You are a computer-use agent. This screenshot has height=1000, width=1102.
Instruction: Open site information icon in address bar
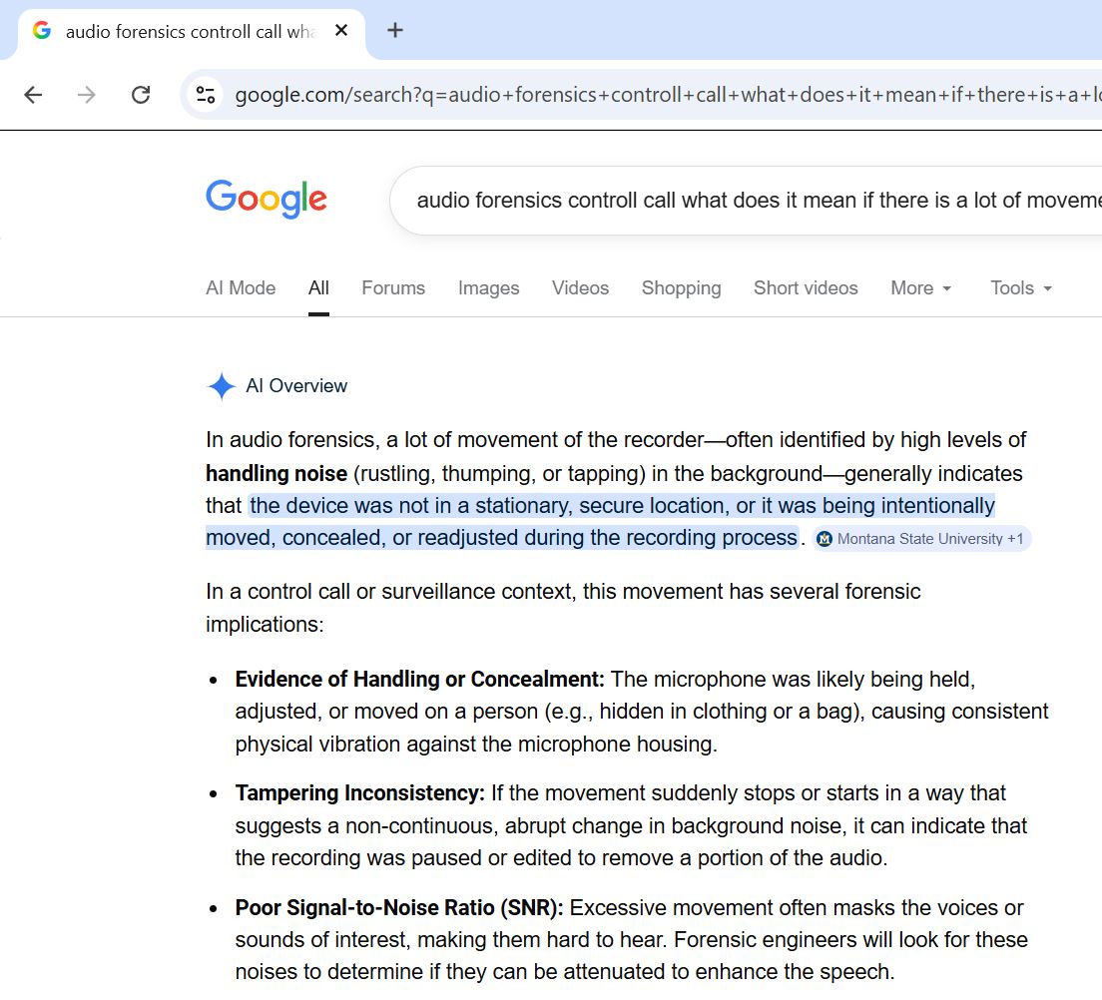point(206,95)
